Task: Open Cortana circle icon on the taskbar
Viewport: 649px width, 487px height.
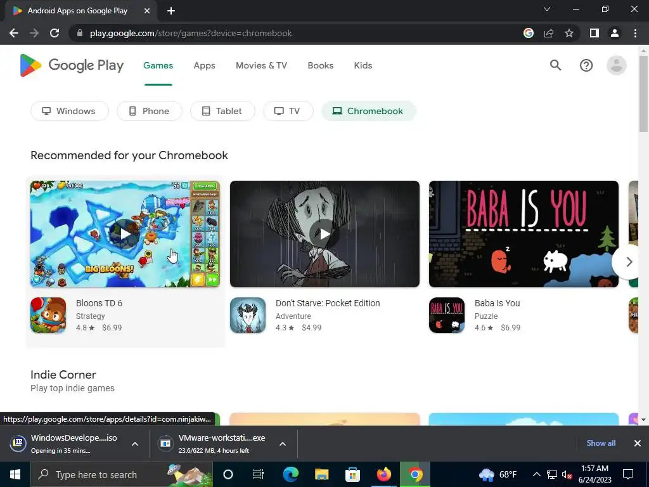Action: point(228,474)
